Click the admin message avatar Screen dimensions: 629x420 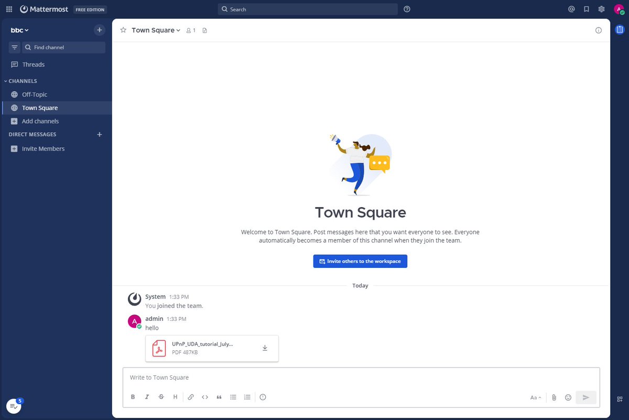135,321
